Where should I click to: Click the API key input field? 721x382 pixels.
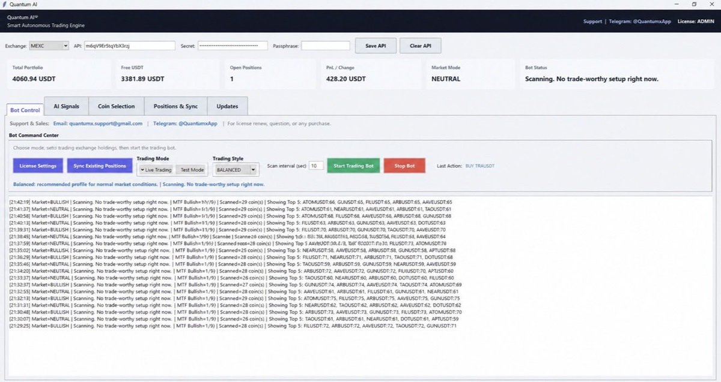tap(130, 46)
